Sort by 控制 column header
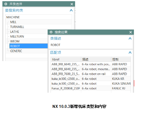Viewport: 150px width, 115px height. tap(121, 59)
